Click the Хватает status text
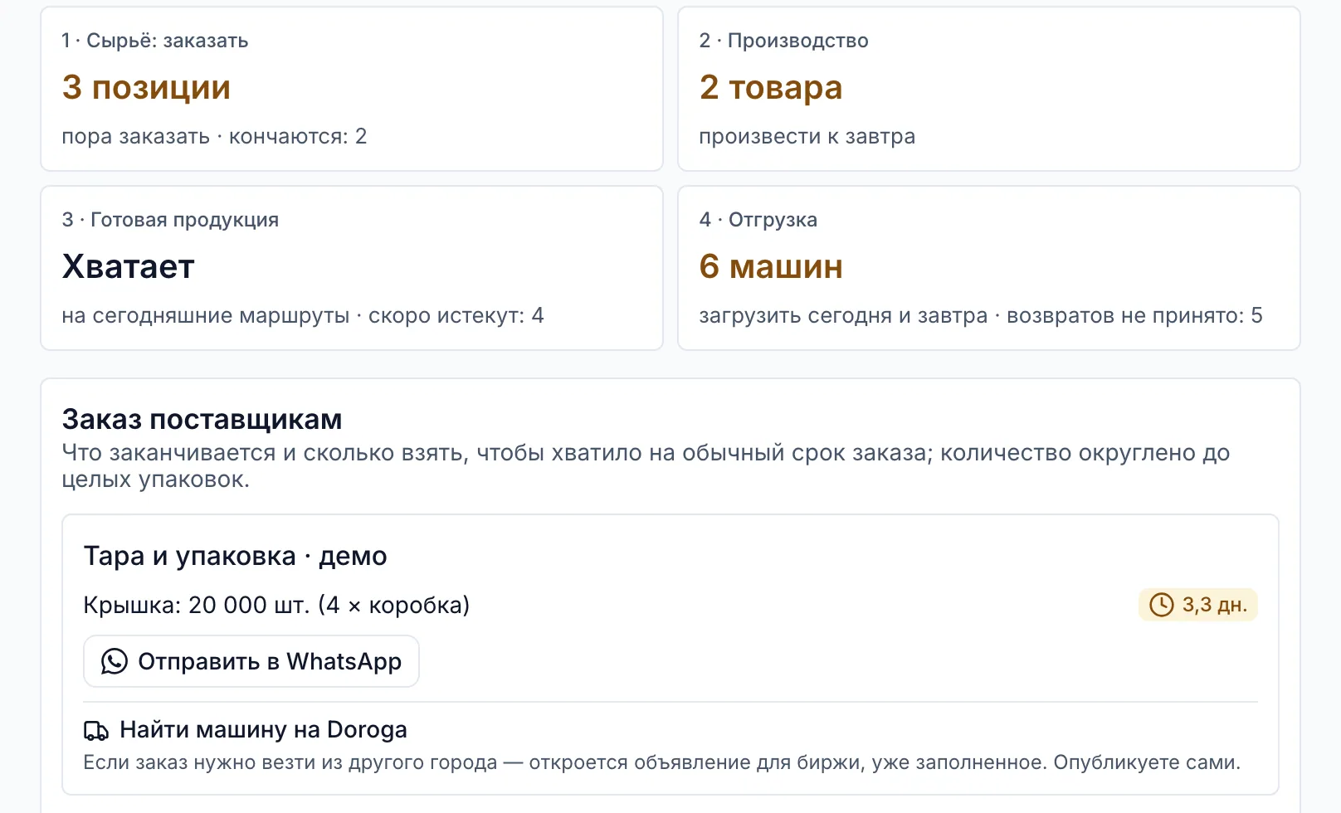Image resolution: width=1341 pixels, height=813 pixels. (129, 266)
